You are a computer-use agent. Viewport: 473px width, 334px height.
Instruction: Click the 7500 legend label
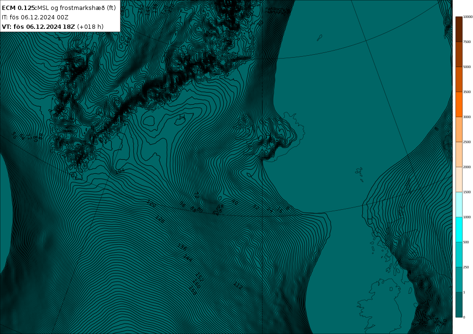467,42
